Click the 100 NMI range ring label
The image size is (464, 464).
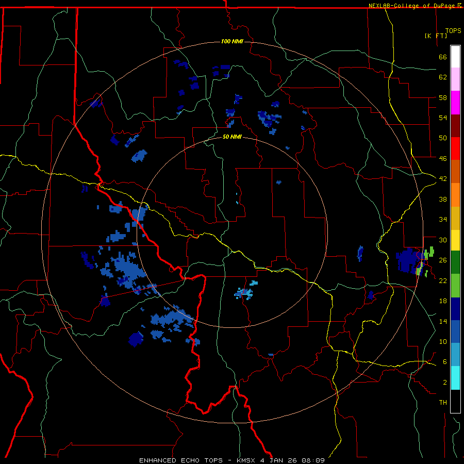232,41
